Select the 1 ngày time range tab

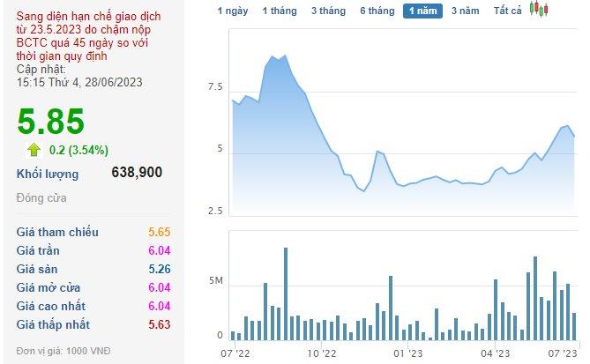tap(233, 11)
